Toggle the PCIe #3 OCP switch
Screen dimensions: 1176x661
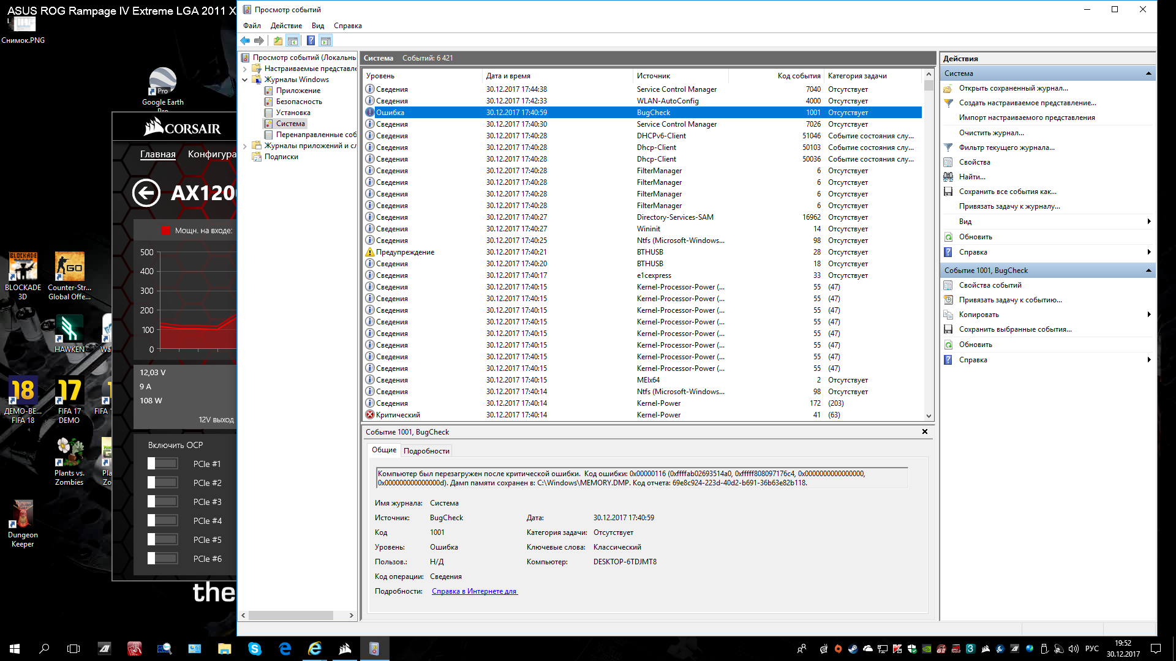click(x=162, y=502)
